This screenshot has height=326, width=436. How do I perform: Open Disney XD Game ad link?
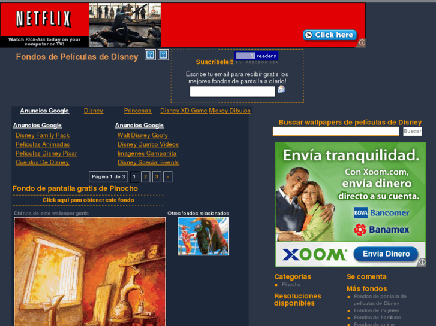[x=184, y=111]
